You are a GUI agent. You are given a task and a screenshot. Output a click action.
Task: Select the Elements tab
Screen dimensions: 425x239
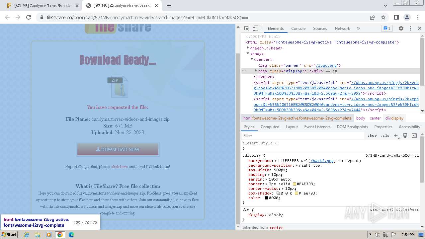(276, 29)
